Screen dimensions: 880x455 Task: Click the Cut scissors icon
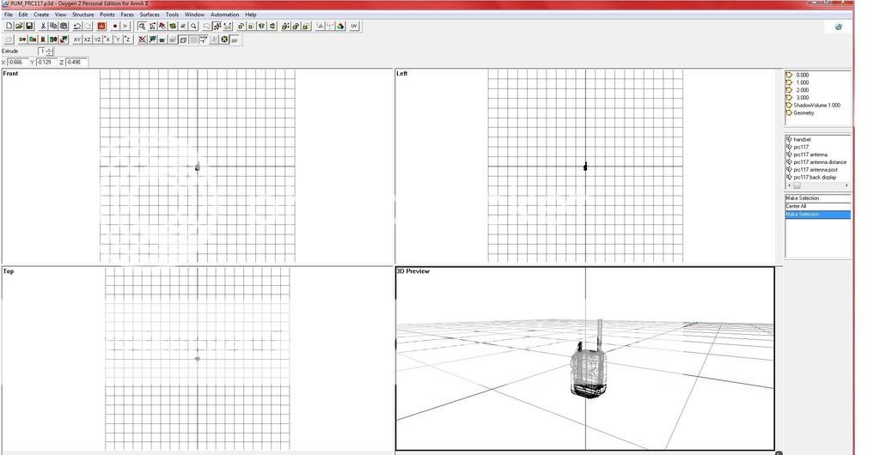click(x=43, y=27)
